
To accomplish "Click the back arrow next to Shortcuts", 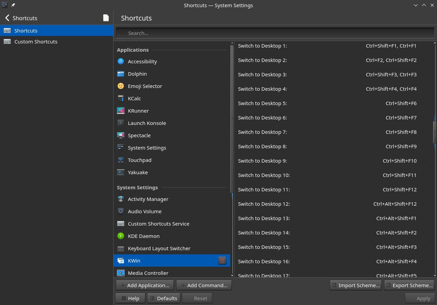I will point(7,18).
